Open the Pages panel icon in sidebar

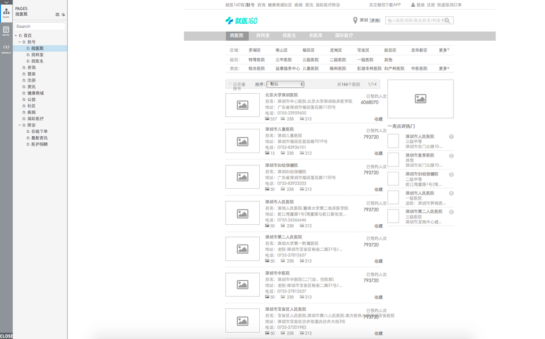point(6,13)
